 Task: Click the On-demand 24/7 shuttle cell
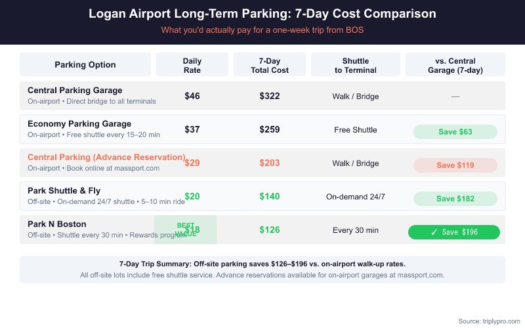point(355,197)
